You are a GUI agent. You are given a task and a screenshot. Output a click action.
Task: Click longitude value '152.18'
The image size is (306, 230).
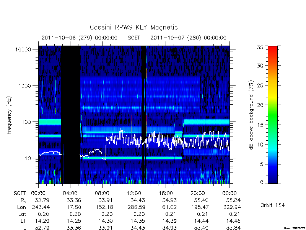[x=104, y=207]
